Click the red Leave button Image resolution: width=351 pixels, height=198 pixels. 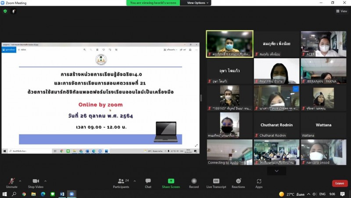tap(340, 183)
